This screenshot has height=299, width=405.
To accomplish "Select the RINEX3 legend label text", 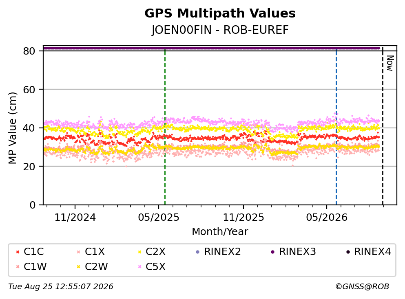I will point(297,251).
